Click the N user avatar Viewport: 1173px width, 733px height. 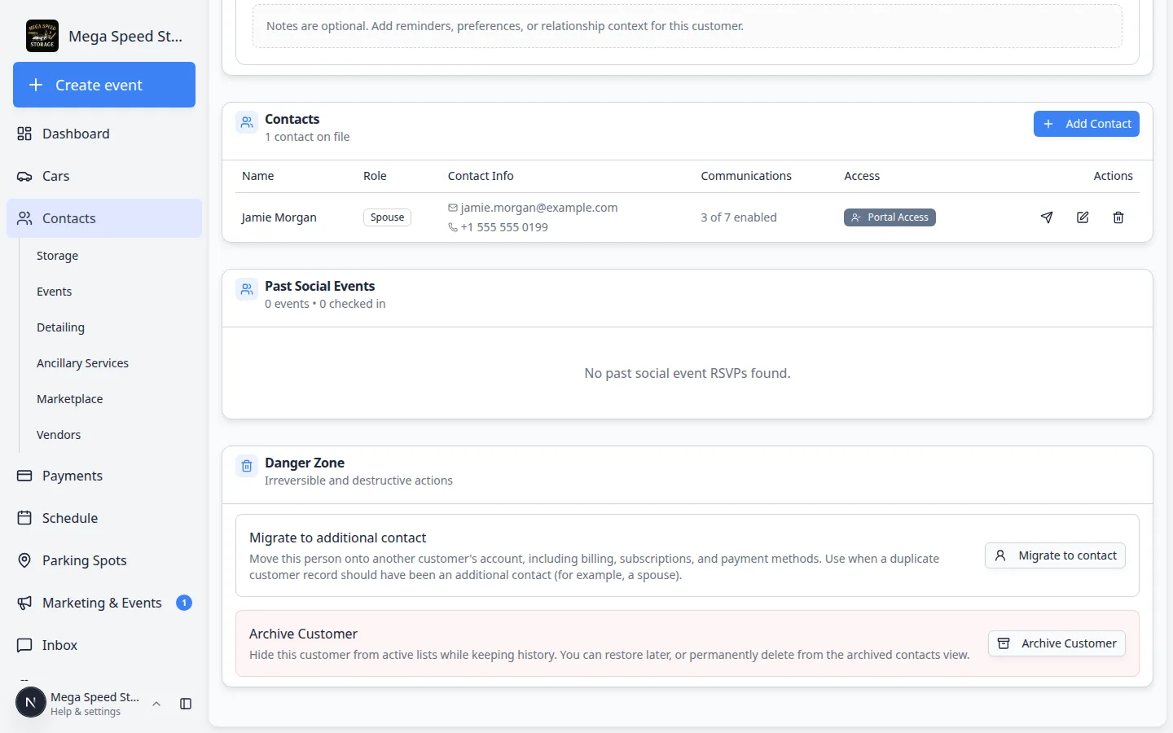click(x=31, y=702)
